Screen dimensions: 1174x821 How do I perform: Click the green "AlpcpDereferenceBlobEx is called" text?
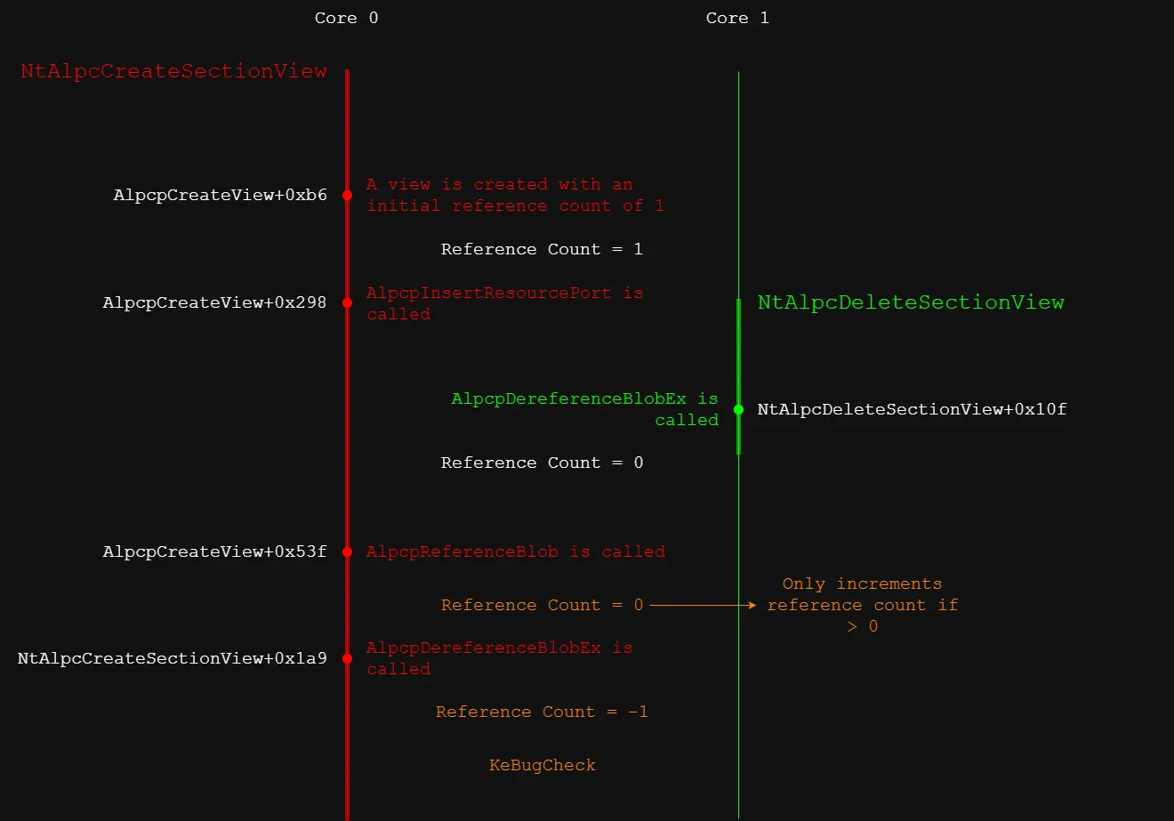(x=584, y=409)
